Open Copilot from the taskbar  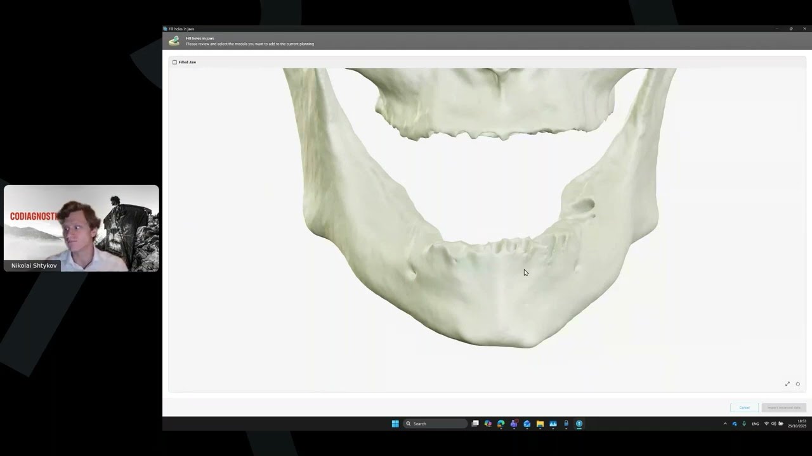(x=488, y=424)
